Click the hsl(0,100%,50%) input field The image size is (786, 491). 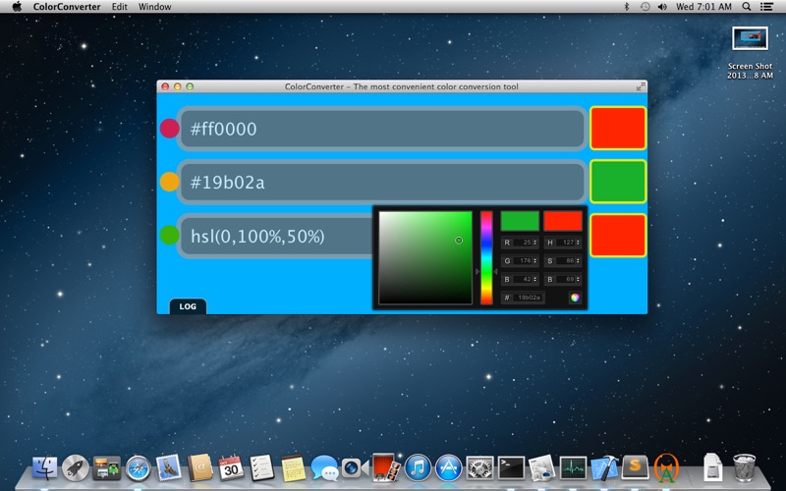(276, 236)
